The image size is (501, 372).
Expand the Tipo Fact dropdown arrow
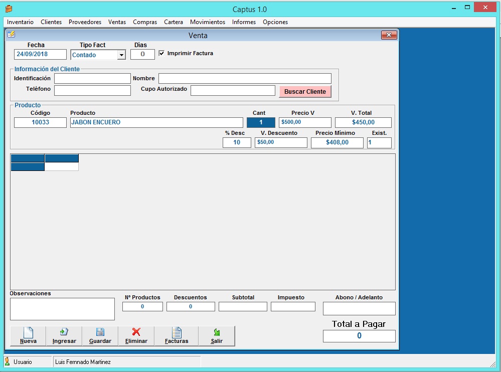121,55
